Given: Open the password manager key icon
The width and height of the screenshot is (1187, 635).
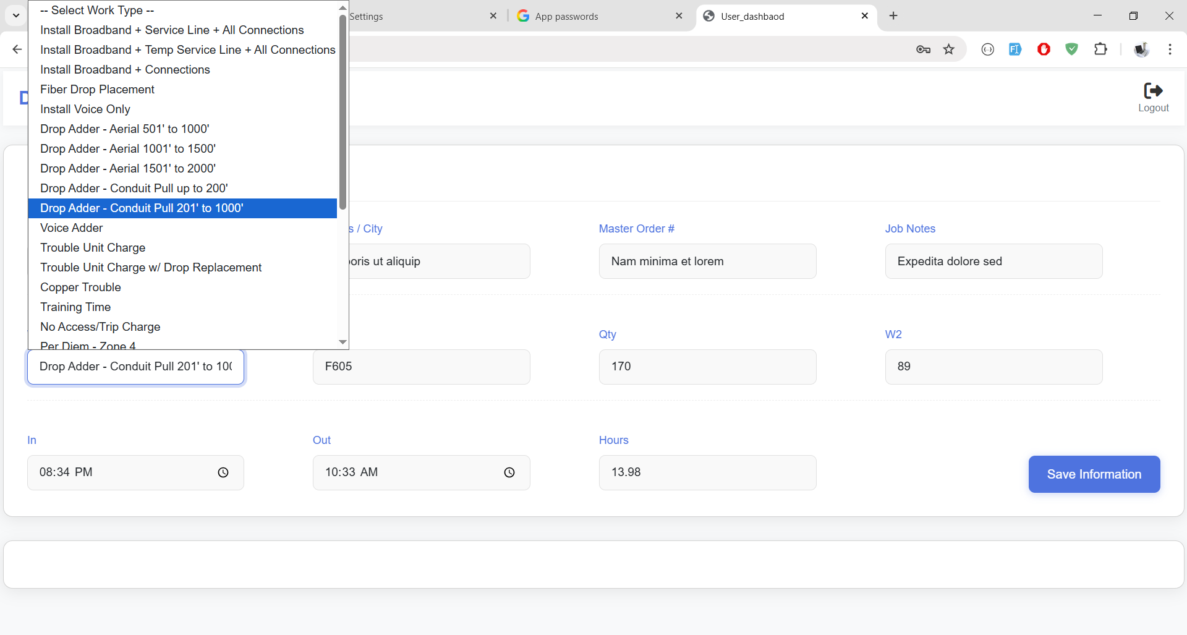Looking at the screenshot, I should (923, 49).
